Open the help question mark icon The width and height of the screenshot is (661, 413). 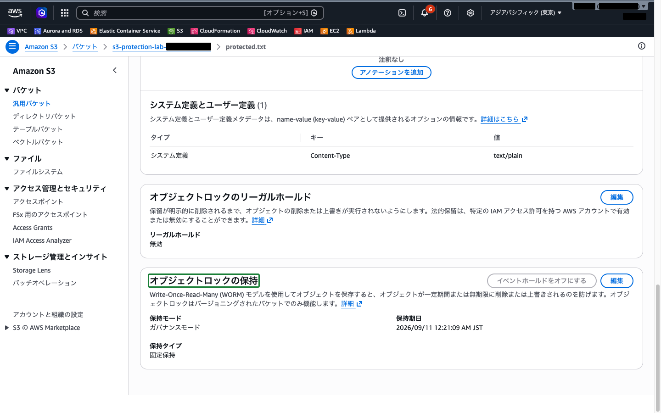tap(448, 13)
